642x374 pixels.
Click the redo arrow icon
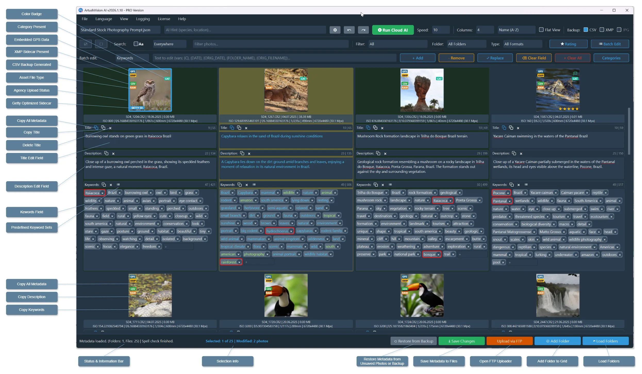[363, 30]
